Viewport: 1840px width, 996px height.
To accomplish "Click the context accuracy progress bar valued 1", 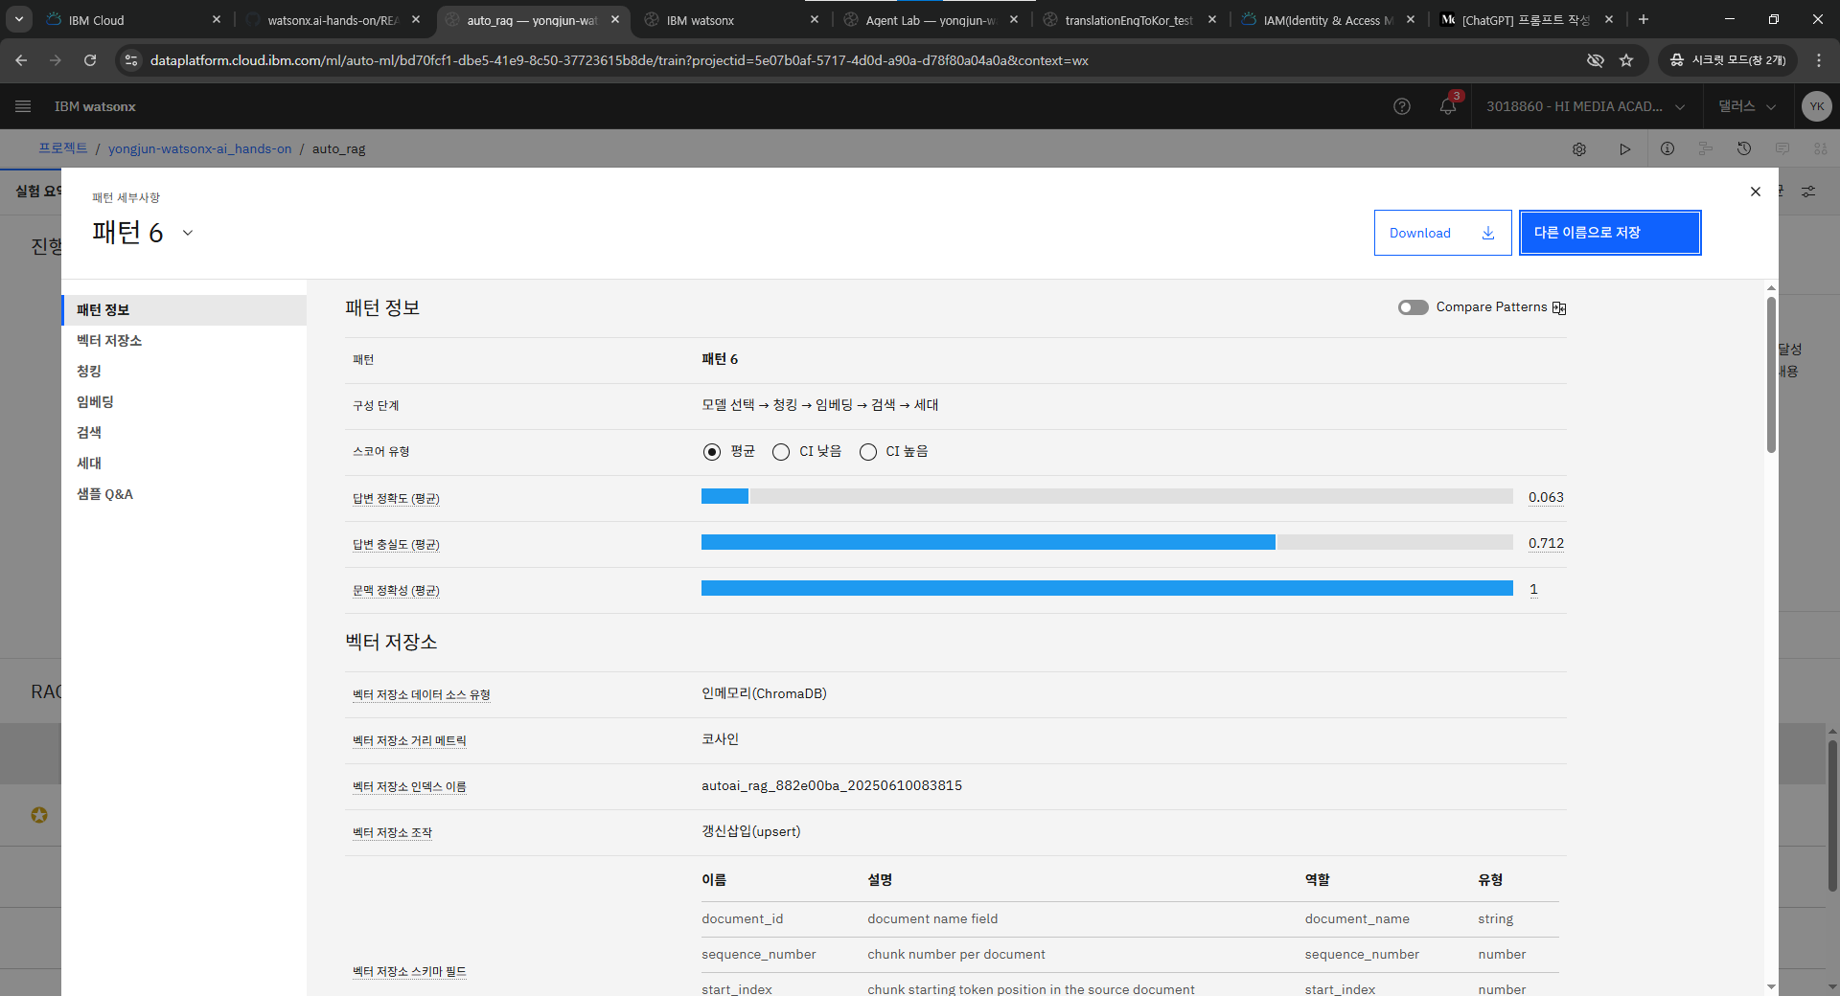I will [1107, 588].
